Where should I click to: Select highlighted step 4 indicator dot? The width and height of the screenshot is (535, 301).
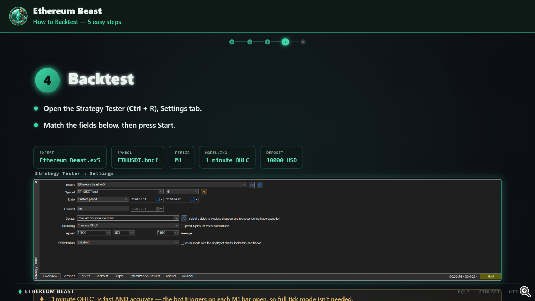coord(285,42)
